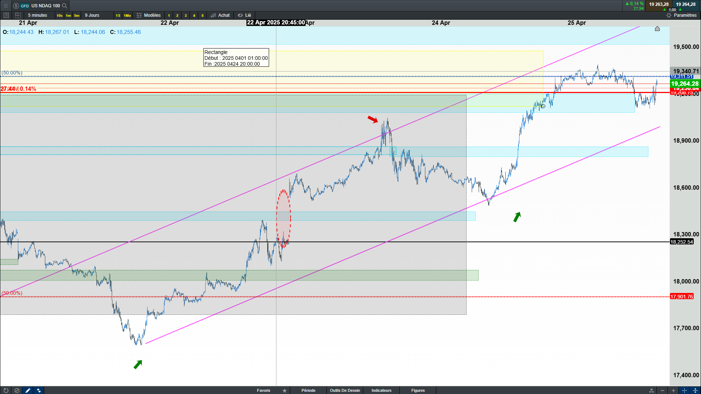Click the auto-scale icon bottom right

(651, 390)
